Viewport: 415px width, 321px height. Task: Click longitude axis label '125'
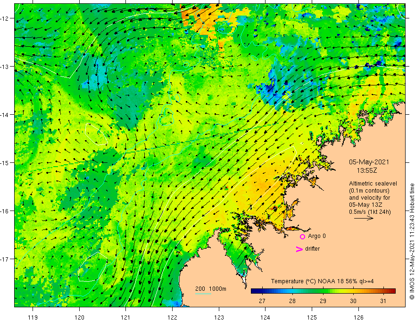(312, 317)
